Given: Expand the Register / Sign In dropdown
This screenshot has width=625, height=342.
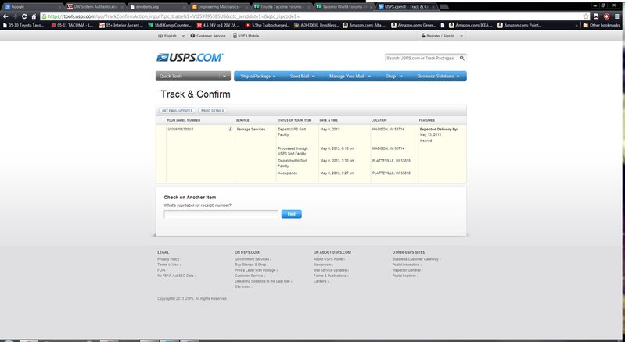Looking at the screenshot, I should [442, 36].
